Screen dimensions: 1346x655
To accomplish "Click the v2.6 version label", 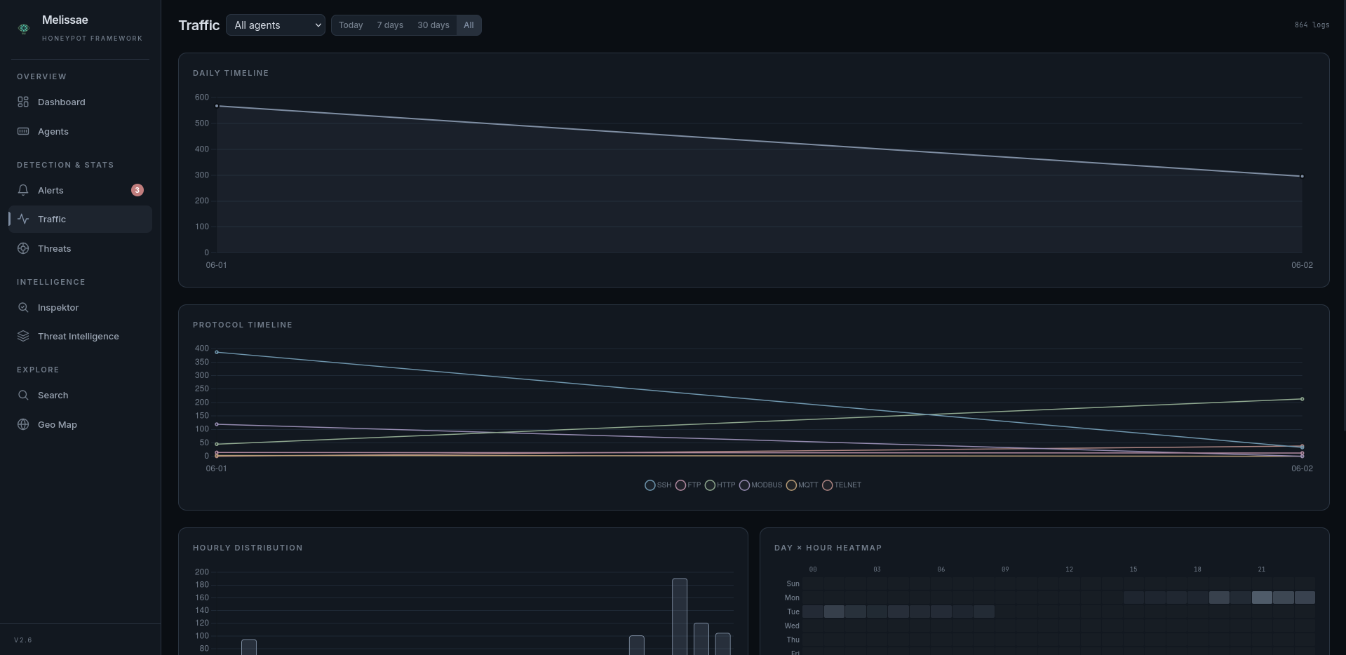I will [23, 640].
